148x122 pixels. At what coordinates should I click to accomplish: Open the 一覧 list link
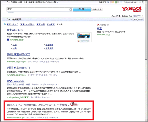[54, 2]
